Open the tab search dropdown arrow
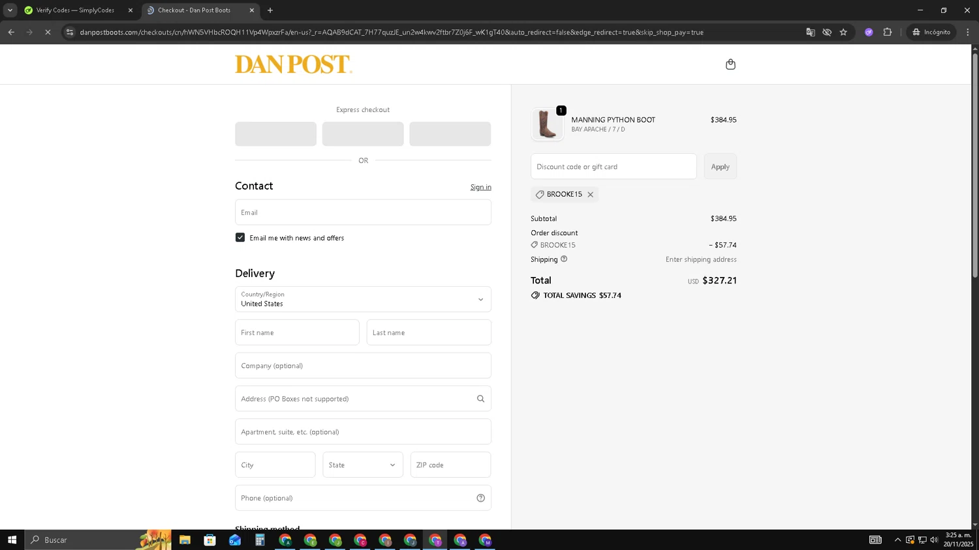979x550 pixels. (x=10, y=10)
